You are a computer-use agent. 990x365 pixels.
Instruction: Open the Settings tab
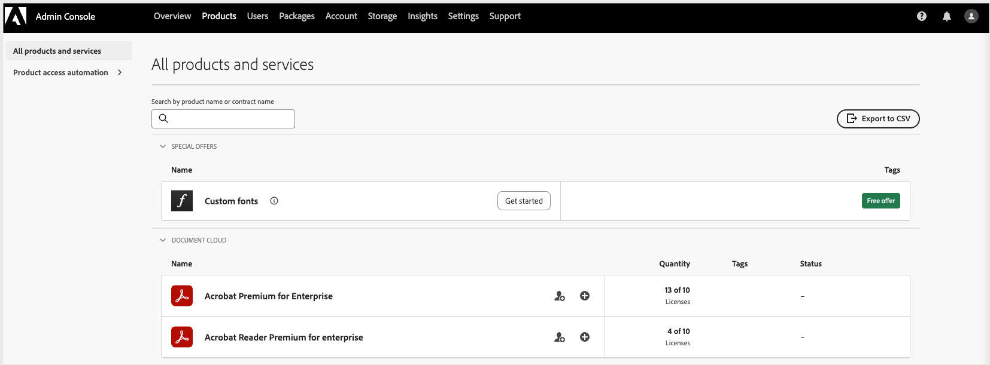pyautogui.click(x=463, y=16)
